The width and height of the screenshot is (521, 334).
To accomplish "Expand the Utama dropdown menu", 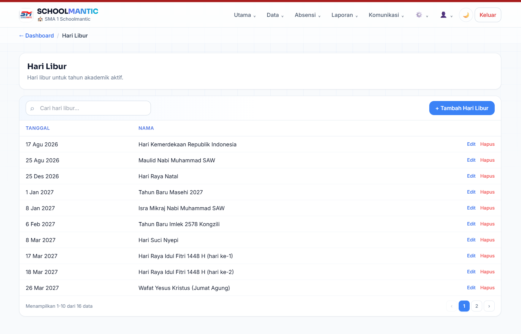I will (x=245, y=15).
